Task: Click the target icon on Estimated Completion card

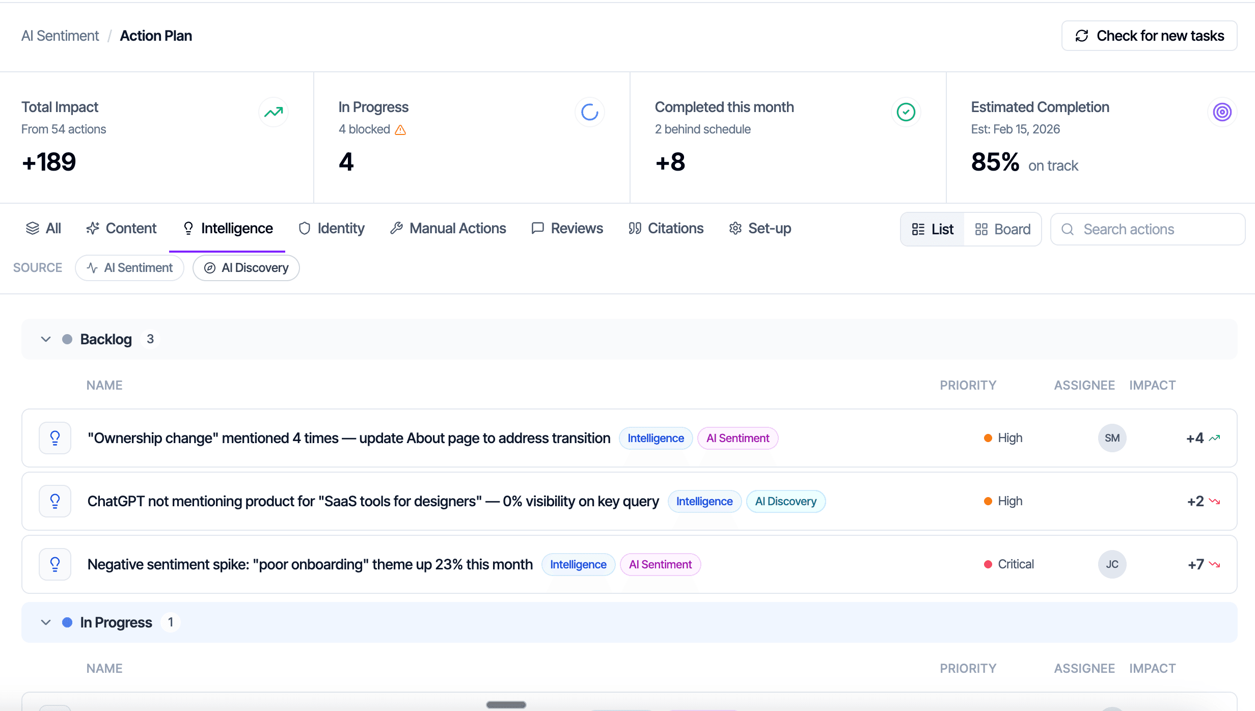Action: [1221, 112]
